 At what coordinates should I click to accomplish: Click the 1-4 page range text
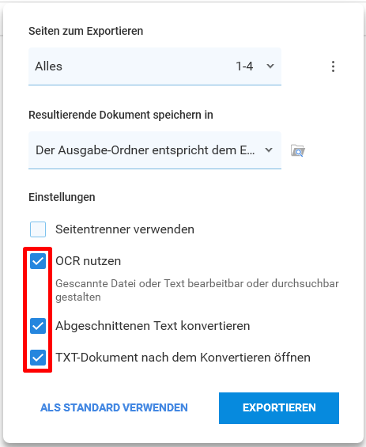point(244,66)
